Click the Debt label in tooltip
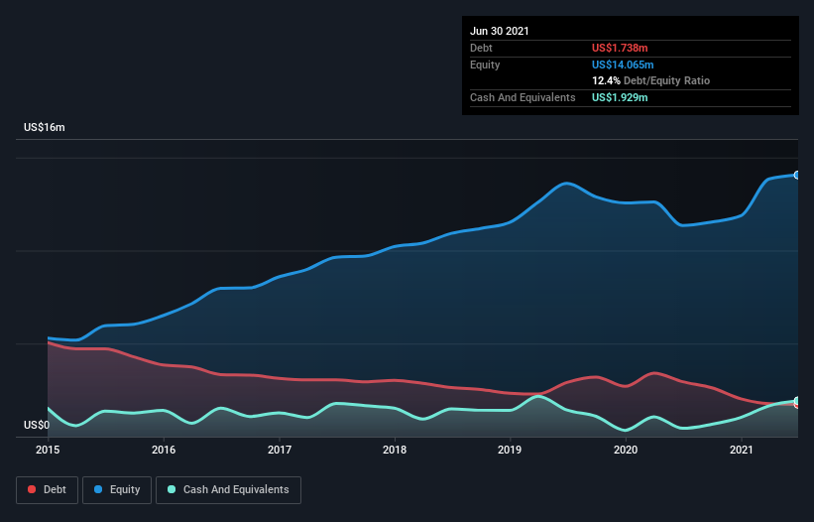This screenshot has height=522, width=814. (x=481, y=48)
